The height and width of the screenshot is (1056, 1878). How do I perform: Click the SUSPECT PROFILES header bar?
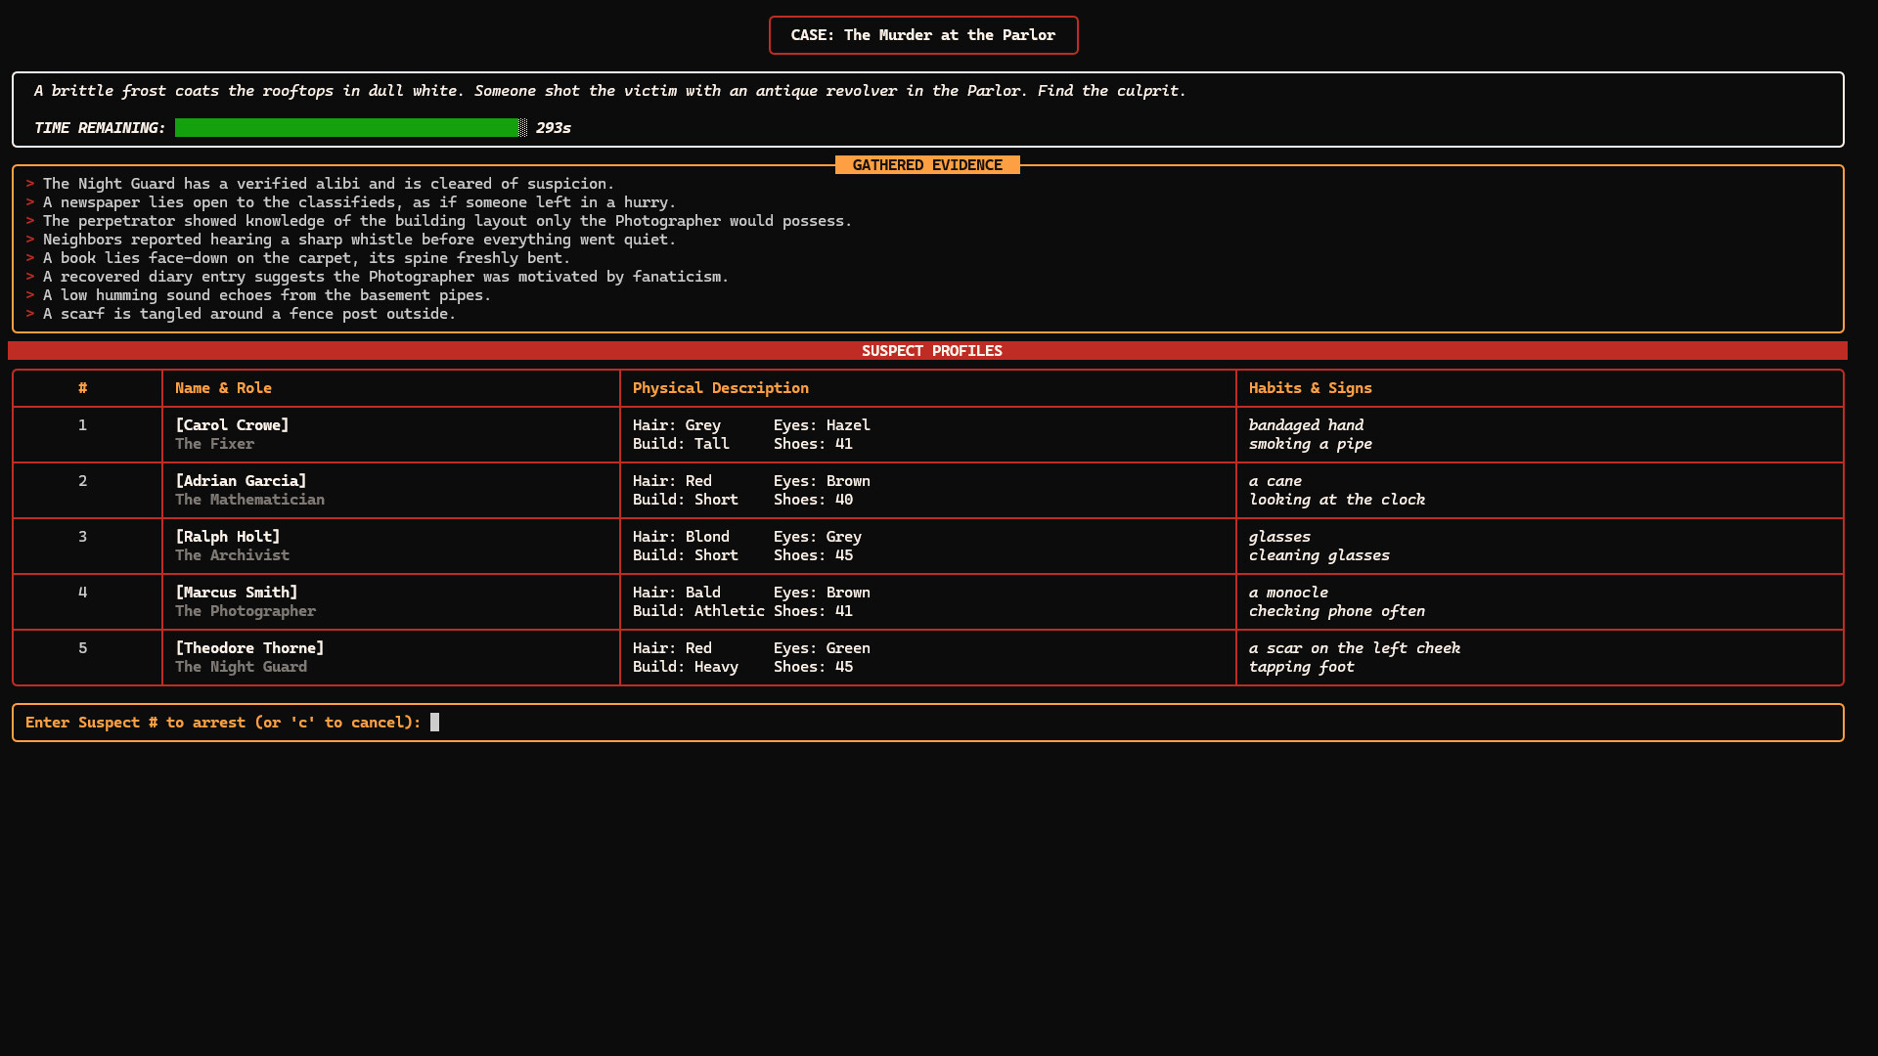tap(931, 350)
